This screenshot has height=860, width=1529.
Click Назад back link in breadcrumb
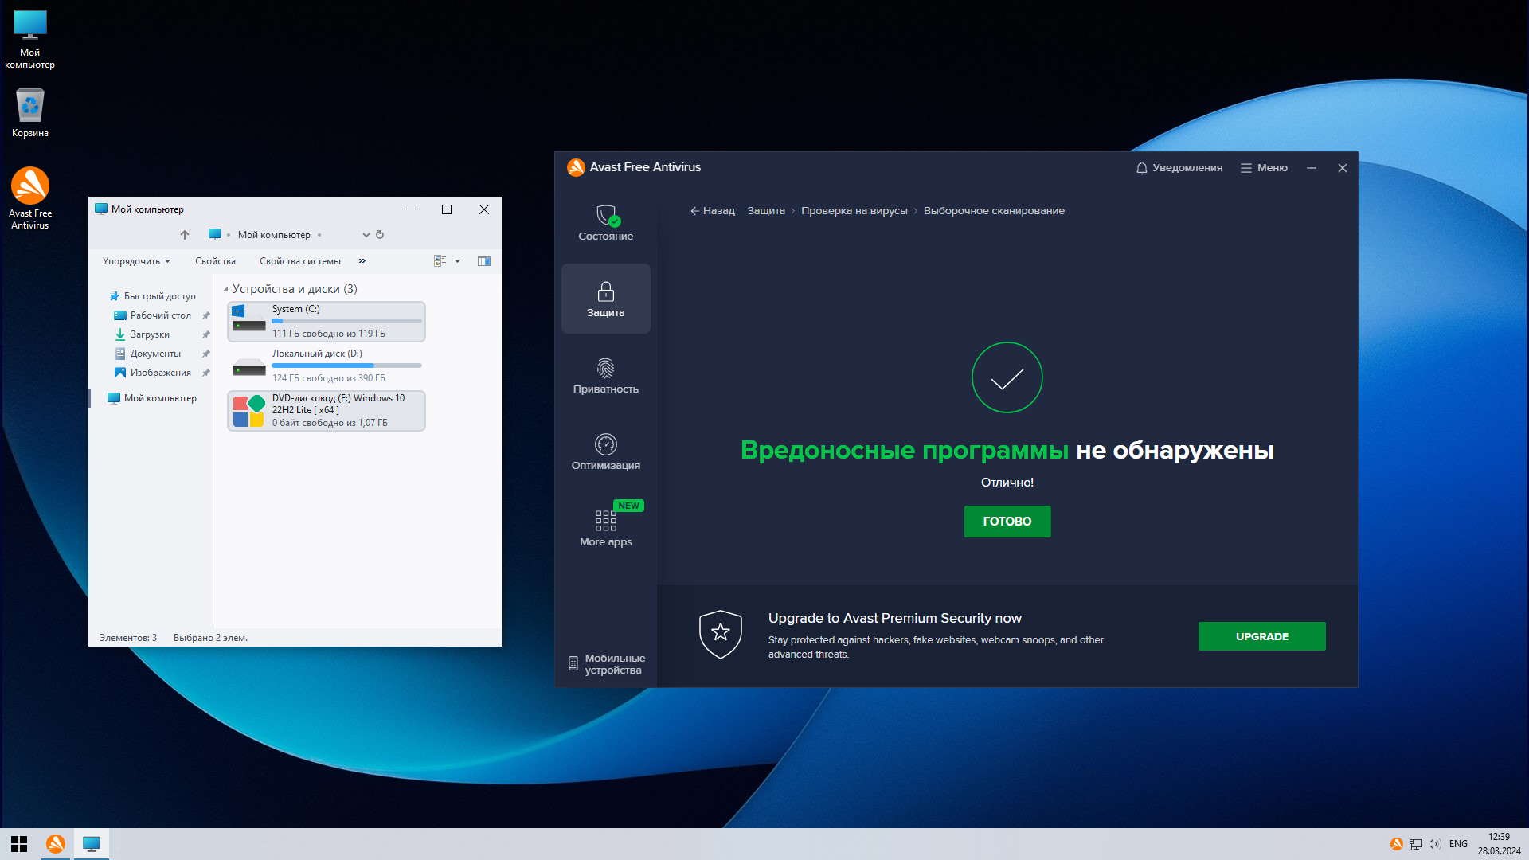(713, 211)
